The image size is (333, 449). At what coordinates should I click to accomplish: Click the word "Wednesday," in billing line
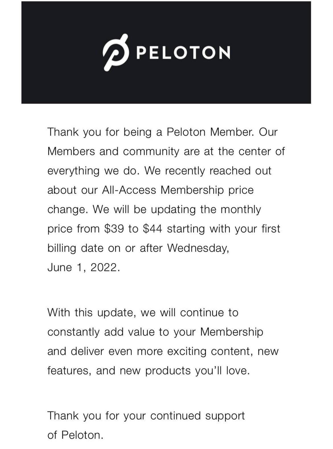click(x=198, y=248)
